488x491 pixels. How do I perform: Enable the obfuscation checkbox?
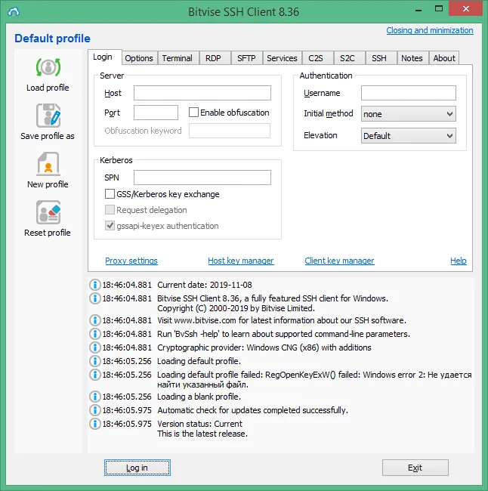tap(193, 113)
